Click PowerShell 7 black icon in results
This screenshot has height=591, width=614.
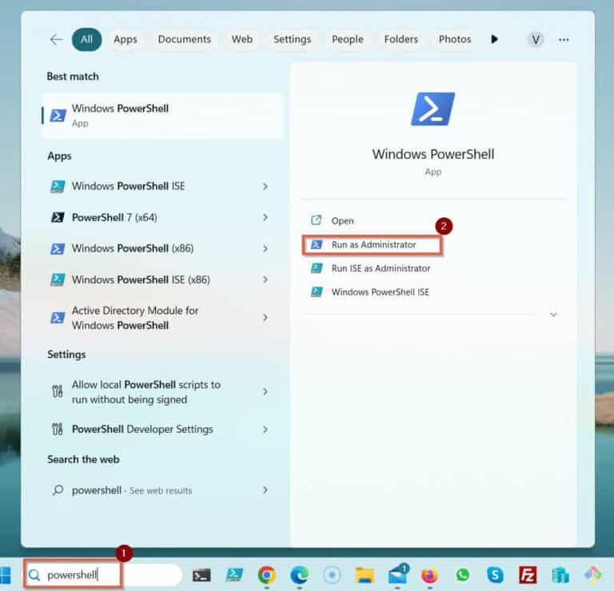coord(58,217)
